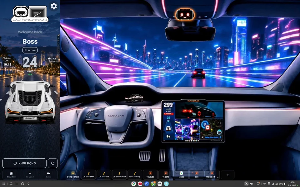Click the taskbar search icon
The height and width of the screenshot is (187, 300).
coord(11,184)
